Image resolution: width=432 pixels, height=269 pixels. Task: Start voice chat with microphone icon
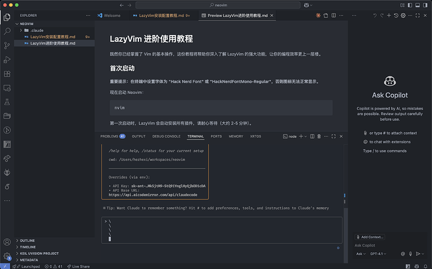(410, 253)
